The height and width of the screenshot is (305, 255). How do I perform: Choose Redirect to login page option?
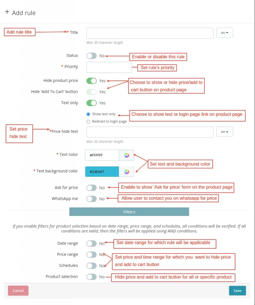coord(88,122)
